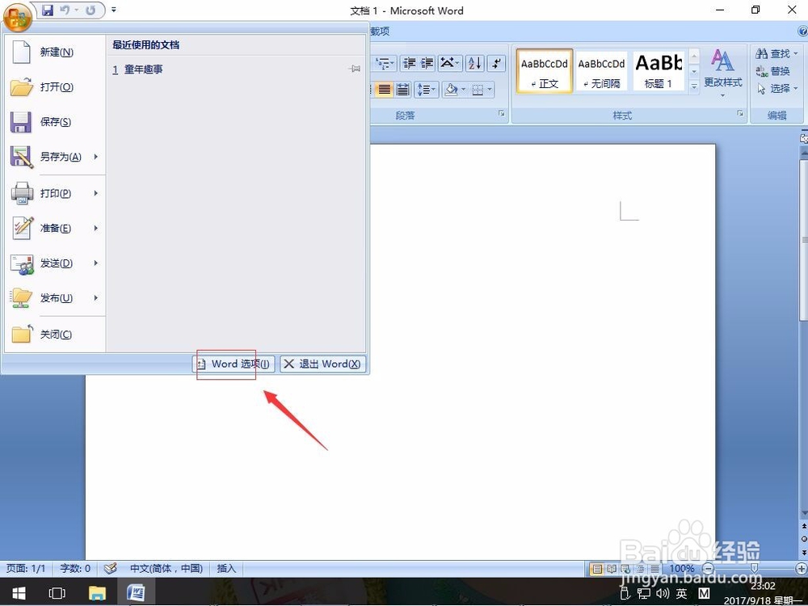Open the 更改样式 menu
The width and height of the screenshot is (808, 606).
pyautogui.click(x=723, y=73)
